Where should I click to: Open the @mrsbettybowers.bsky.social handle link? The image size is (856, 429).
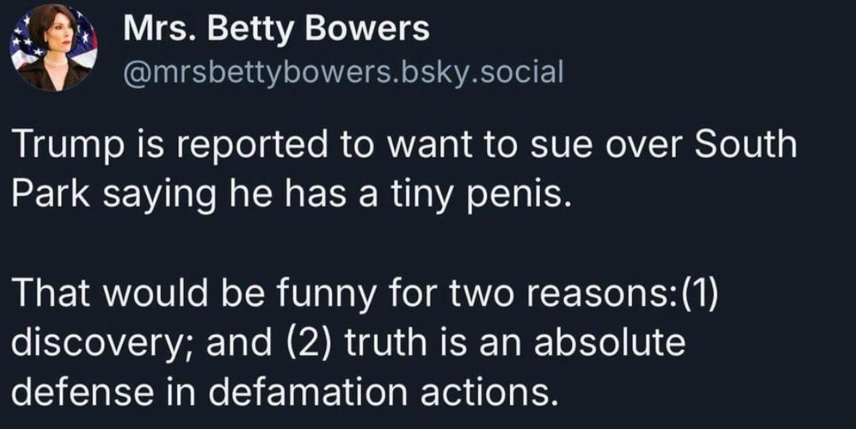tap(344, 71)
